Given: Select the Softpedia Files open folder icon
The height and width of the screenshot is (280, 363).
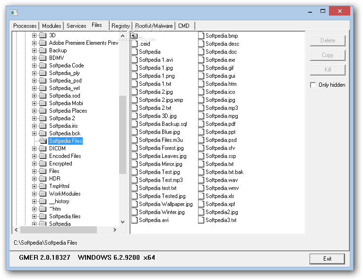Looking at the screenshot, I should 43,140.
